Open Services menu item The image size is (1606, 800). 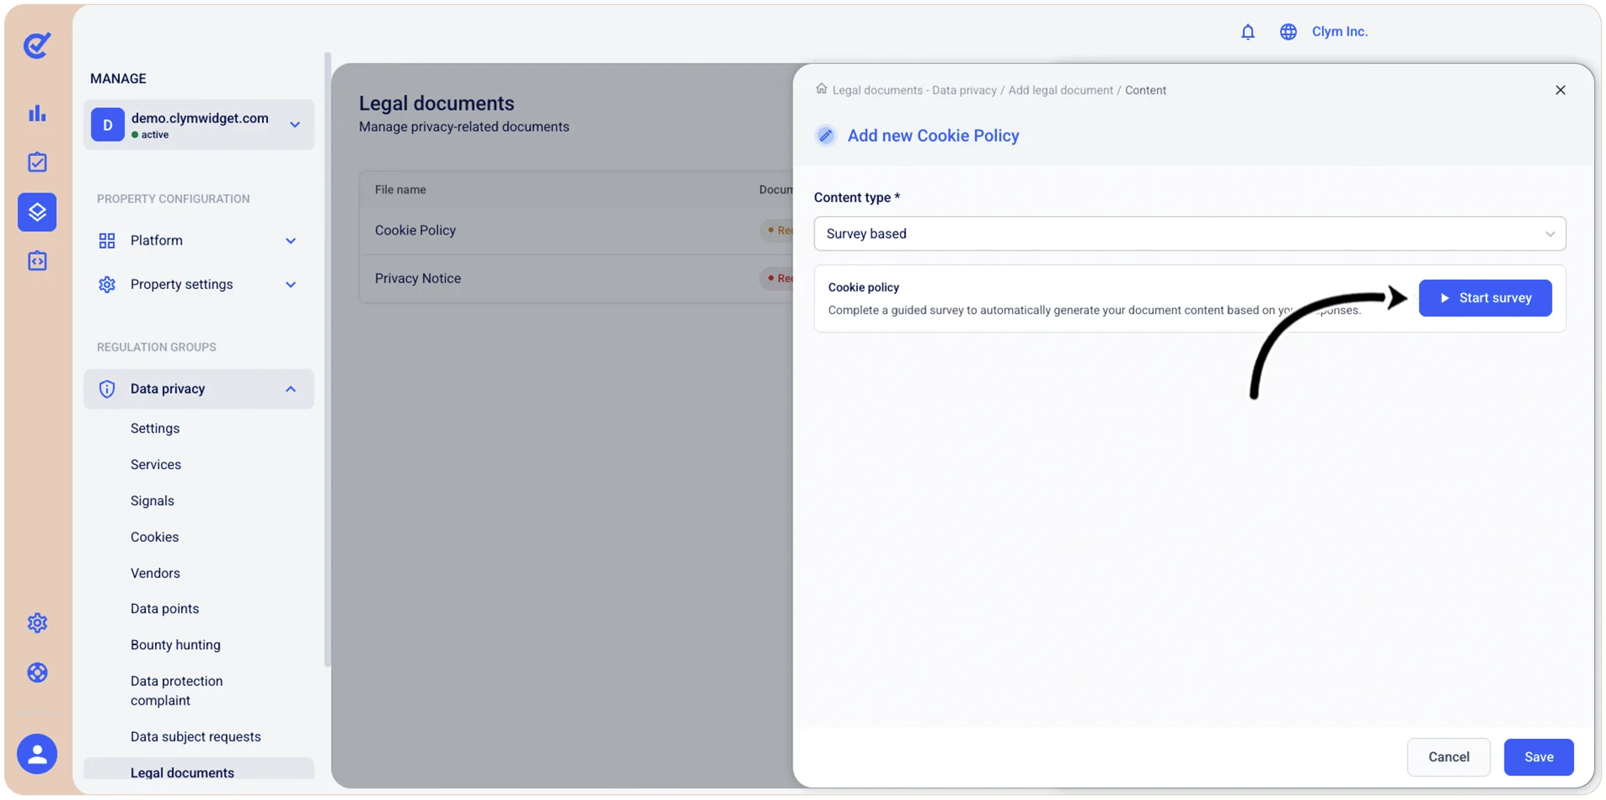[156, 464]
